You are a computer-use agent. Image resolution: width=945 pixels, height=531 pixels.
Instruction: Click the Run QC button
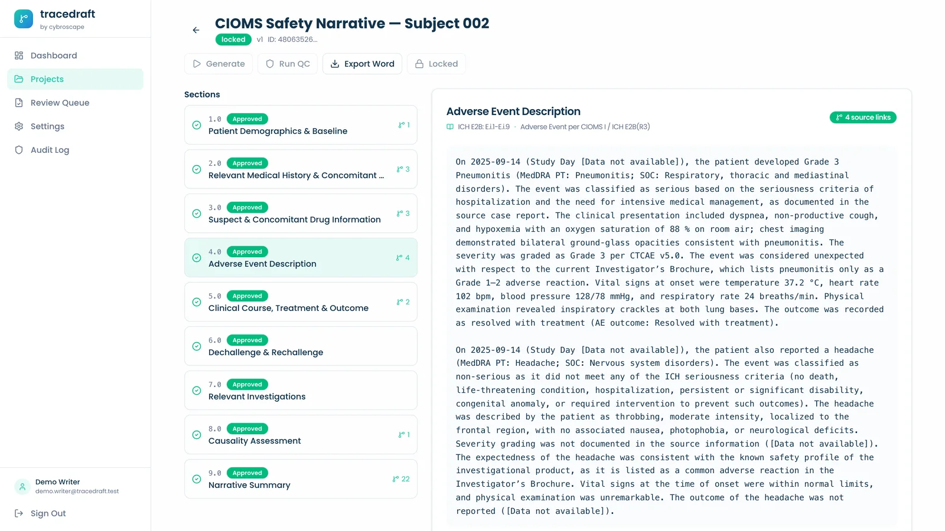point(288,64)
